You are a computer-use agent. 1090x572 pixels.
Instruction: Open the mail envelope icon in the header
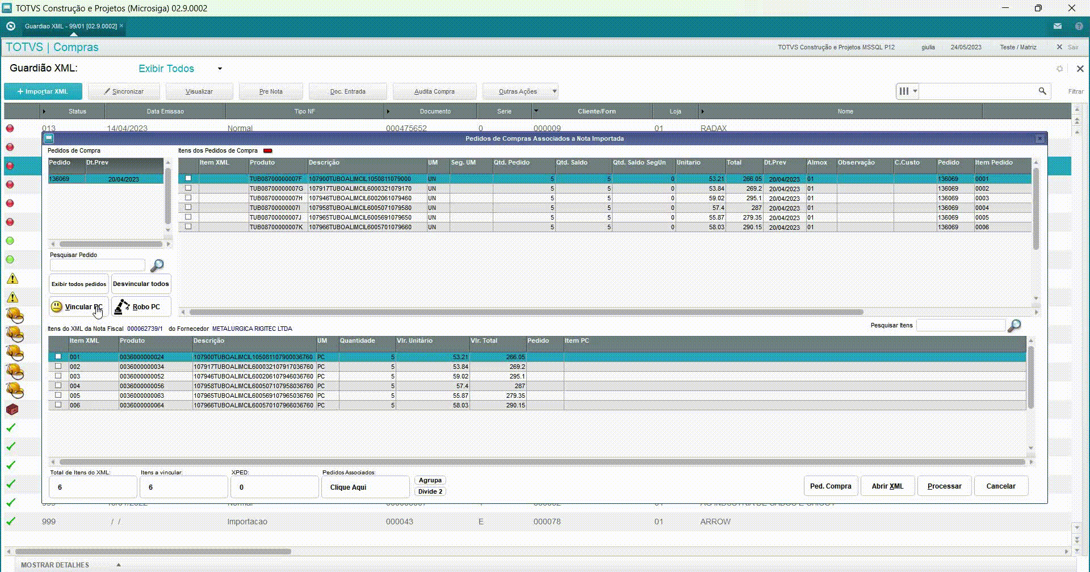tap(1057, 26)
